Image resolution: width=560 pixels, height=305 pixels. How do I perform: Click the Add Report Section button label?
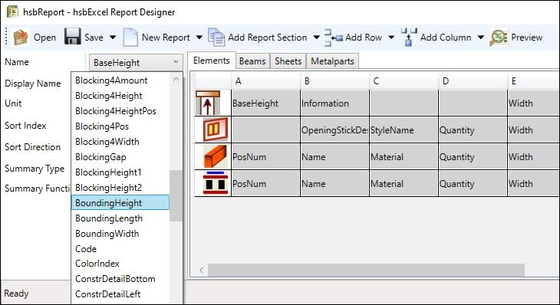(268, 38)
